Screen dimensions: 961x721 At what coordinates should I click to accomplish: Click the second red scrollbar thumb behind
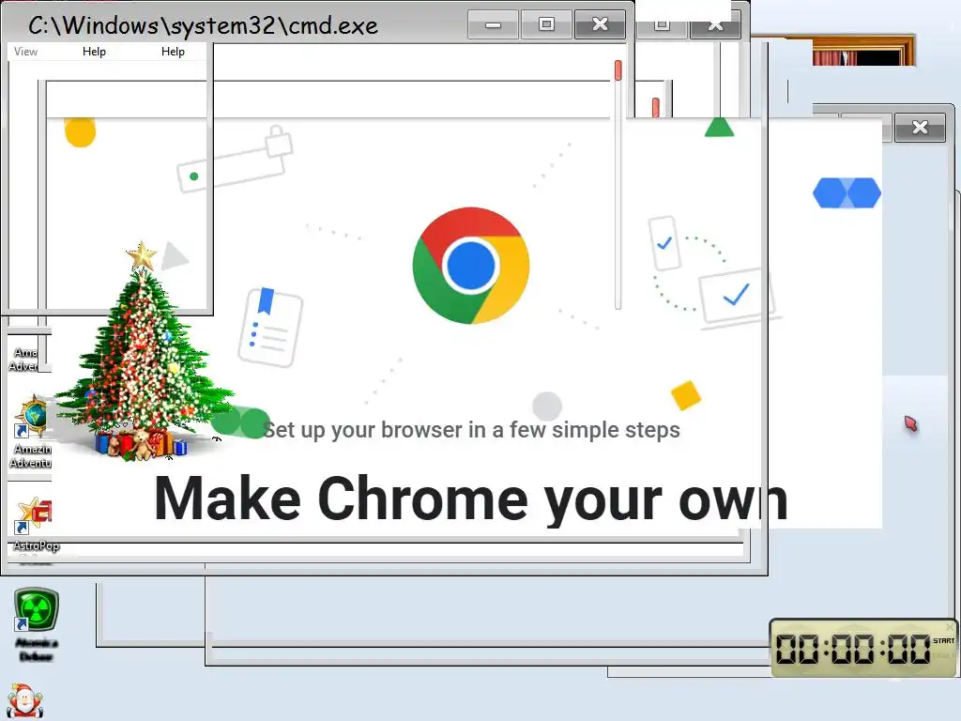point(656,107)
